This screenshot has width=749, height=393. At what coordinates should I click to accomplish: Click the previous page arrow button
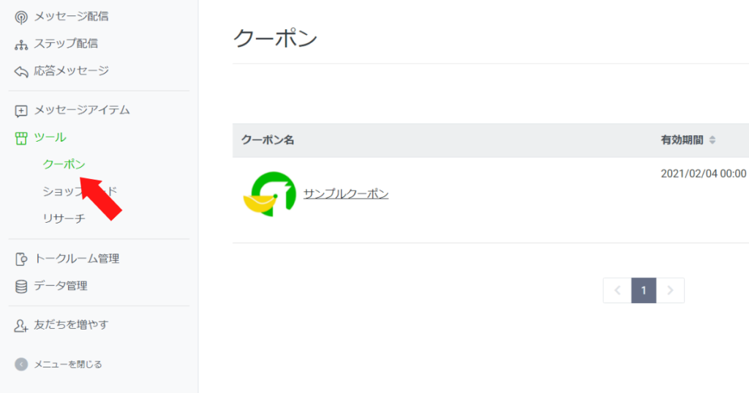(617, 290)
